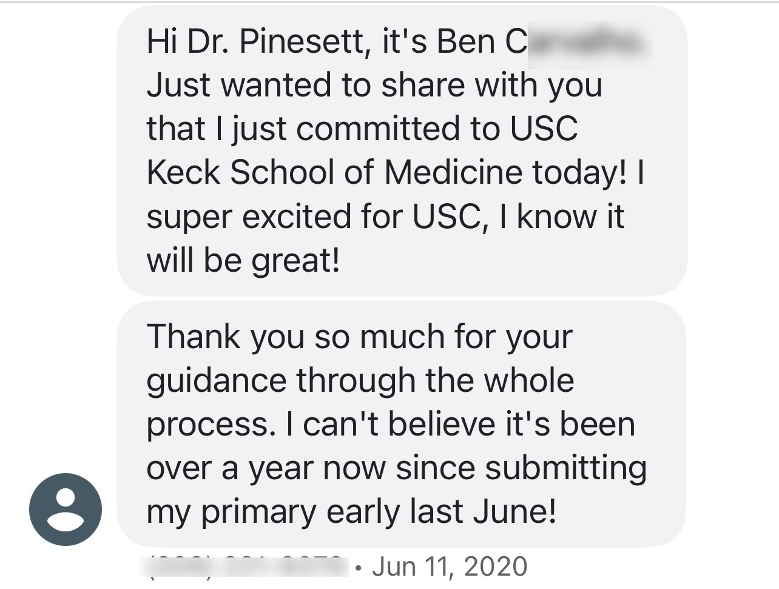Image resolution: width=779 pixels, height=589 pixels.
Task: Click the 'that I just committed' line
Action: (362, 129)
